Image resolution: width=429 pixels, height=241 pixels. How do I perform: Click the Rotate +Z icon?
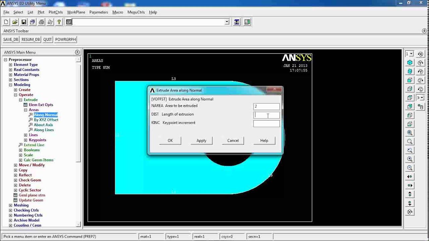420,80
